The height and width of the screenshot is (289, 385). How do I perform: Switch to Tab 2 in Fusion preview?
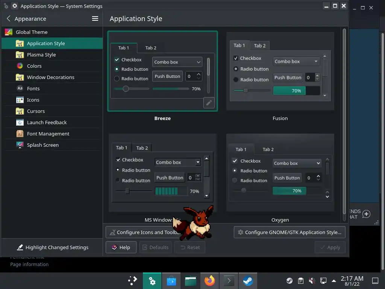[260, 46]
